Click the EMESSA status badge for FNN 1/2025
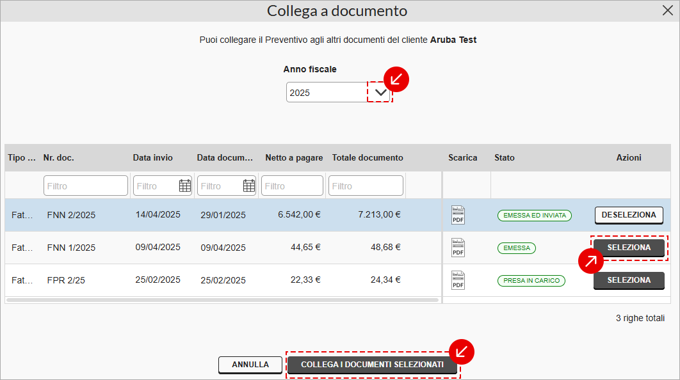The width and height of the screenshot is (680, 380). (x=517, y=248)
